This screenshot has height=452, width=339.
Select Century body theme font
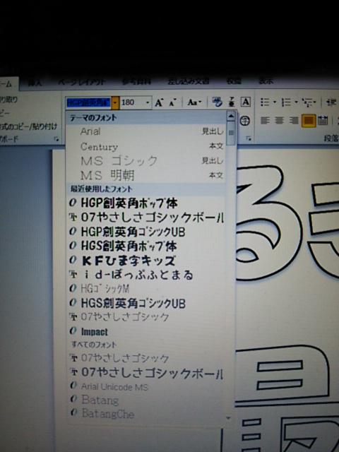pyautogui.click(x=145, y=146)
